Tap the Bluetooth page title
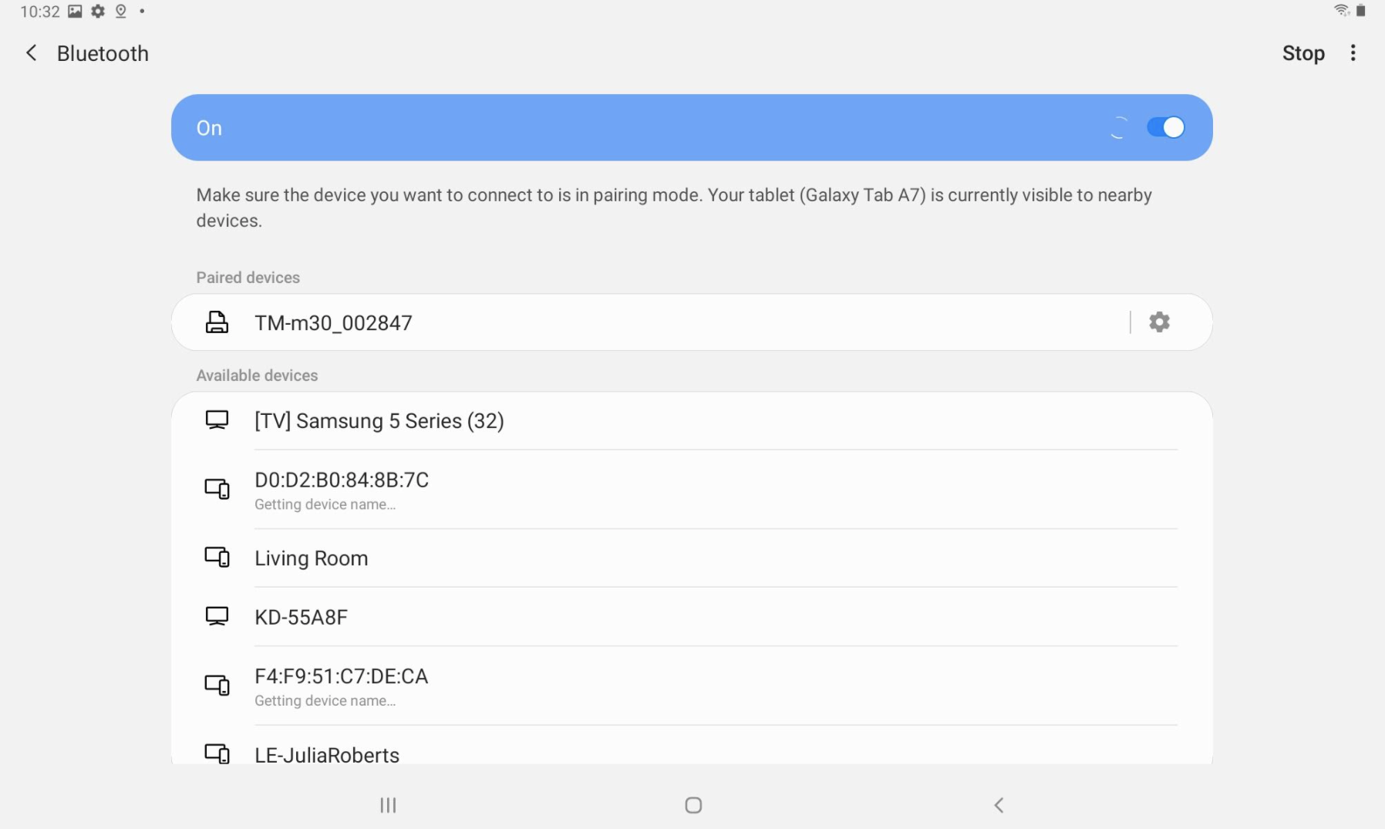The height and width of the screenshot is (829, 1385). tap(103, 53)
